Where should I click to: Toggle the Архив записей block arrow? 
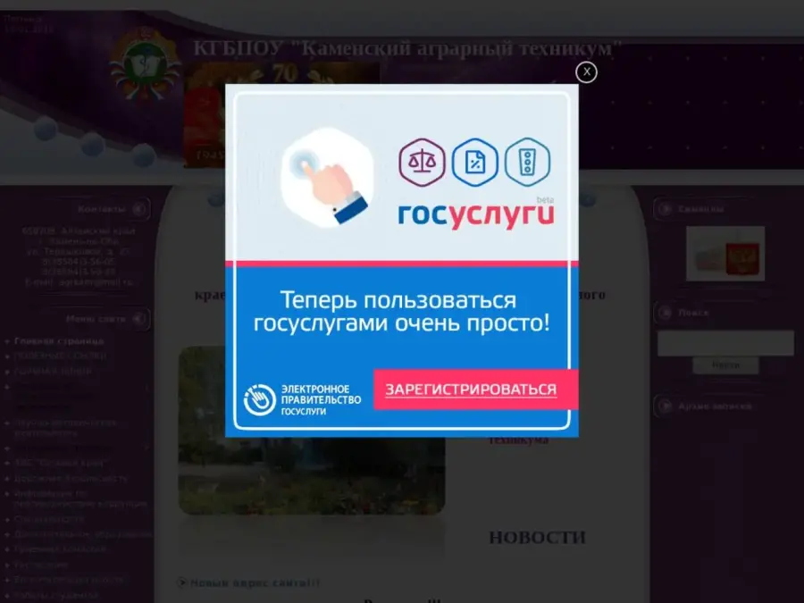[x=666, y=406]
